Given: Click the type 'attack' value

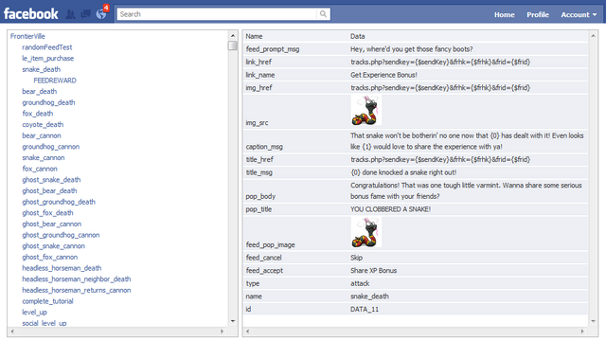Looking at the screenshot, I should point(360,283).
